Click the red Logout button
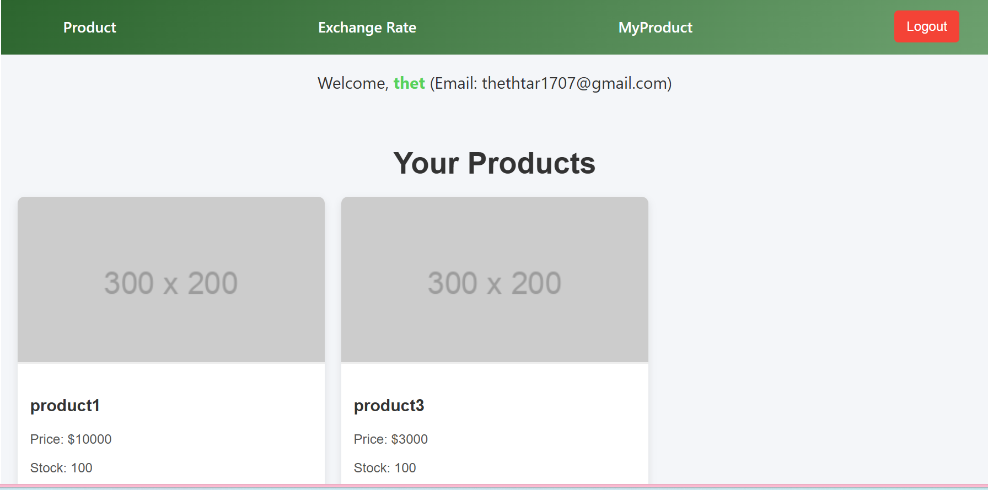 click(x=926, y=26)
